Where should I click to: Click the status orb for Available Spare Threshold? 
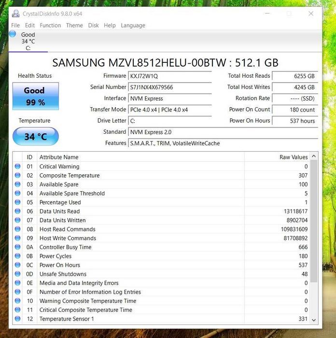pyautogui.click(x=18, y=193)
